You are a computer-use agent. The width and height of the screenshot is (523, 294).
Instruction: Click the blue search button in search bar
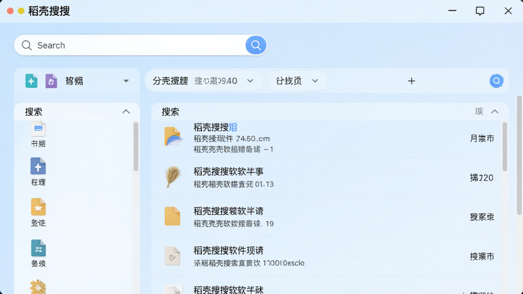[x=256, y=45]
